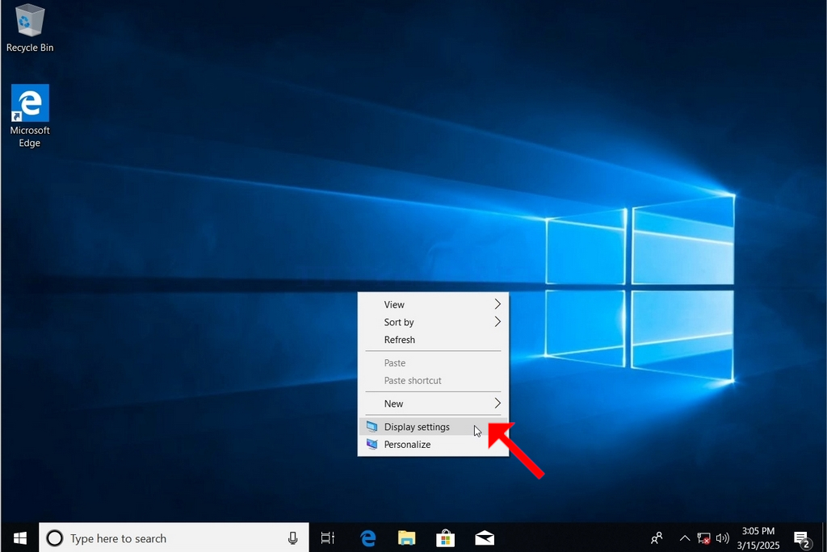The image size is (827, 552).
Task: Open the New submenu
Action: 433,404
